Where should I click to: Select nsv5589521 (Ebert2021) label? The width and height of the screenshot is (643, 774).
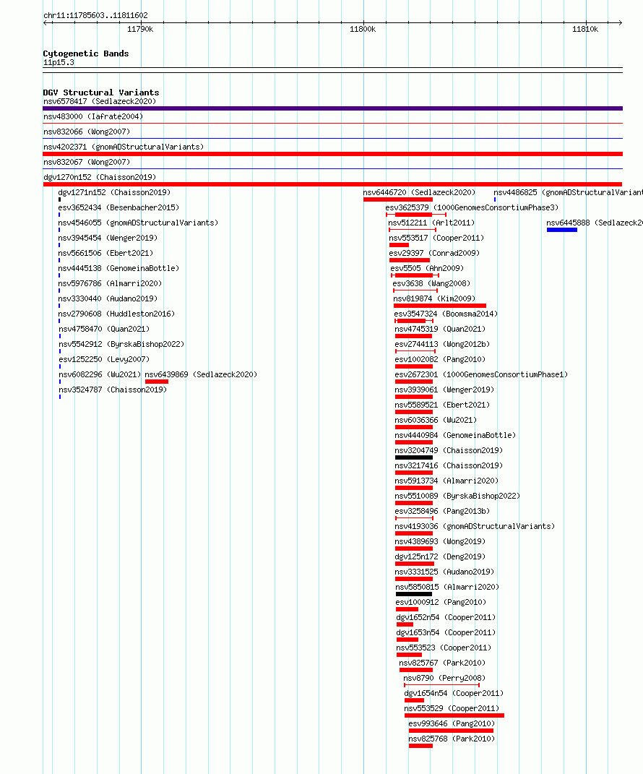443,405
